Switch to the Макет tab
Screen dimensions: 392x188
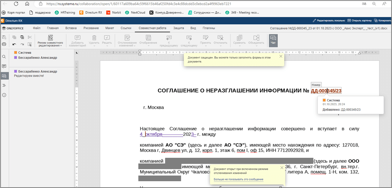[110, 28]
